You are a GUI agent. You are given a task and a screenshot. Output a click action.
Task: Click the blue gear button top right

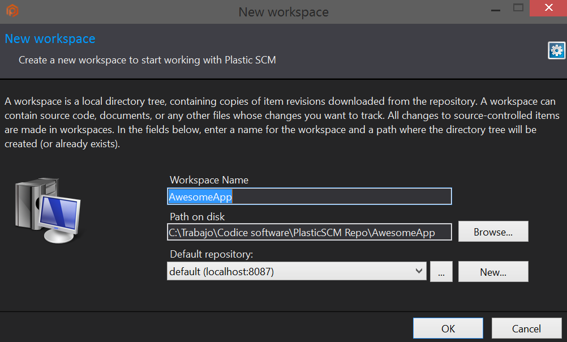point(556,50)
